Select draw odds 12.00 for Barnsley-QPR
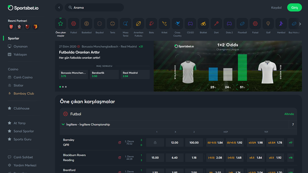The image size is (308, 173). coord(174,143)
